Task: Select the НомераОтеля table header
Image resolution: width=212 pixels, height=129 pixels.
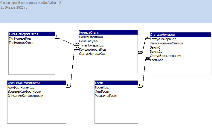Action: click(108, 32)
